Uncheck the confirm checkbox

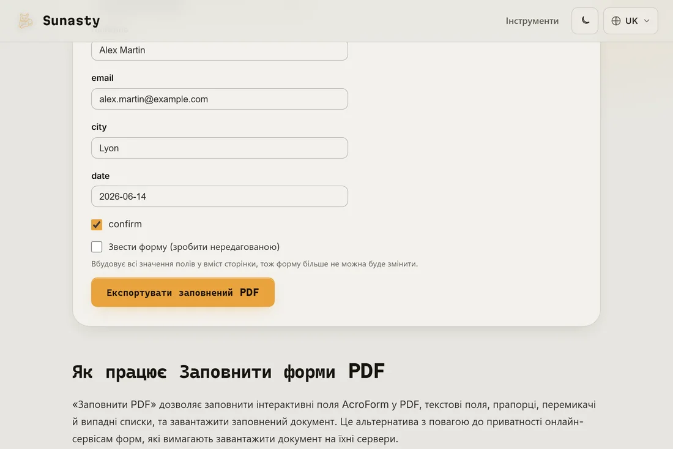click(97, 224)
